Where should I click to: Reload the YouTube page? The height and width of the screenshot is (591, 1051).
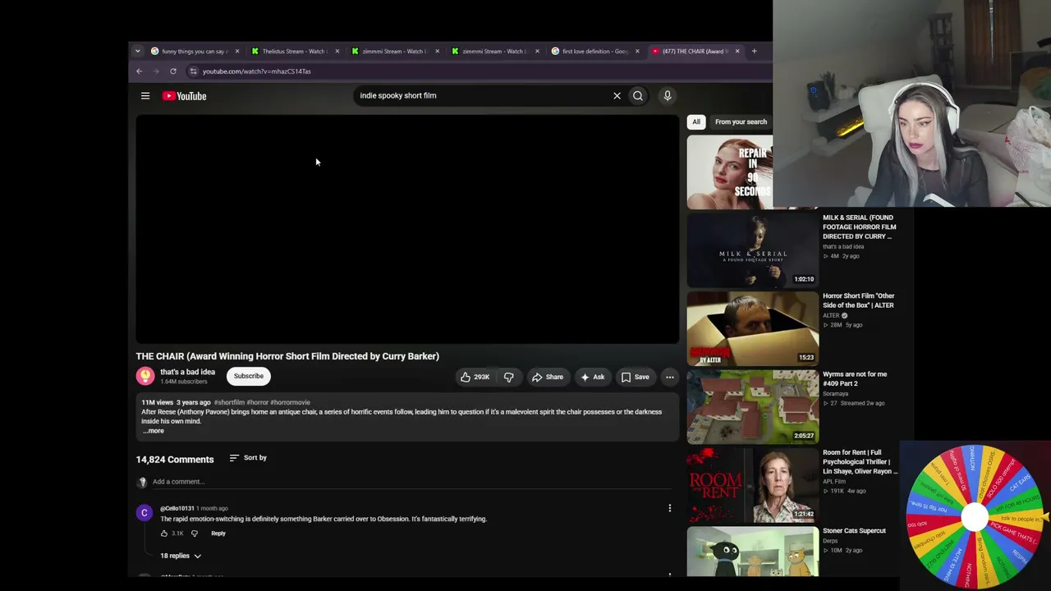coord(173,71)
